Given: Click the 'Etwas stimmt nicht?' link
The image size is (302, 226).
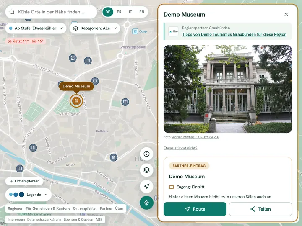Looking at the screenshot, I should tap(180, 148).
